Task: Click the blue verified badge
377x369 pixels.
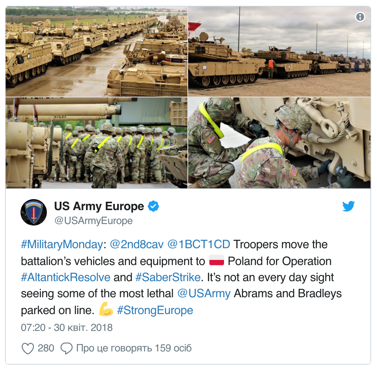Action: click(153, 206)
